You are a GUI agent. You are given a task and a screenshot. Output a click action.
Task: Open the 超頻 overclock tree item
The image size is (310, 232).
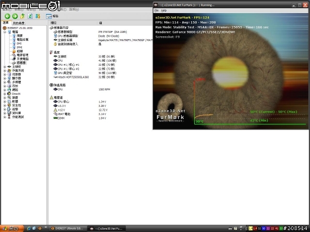(x=18, y=51)
